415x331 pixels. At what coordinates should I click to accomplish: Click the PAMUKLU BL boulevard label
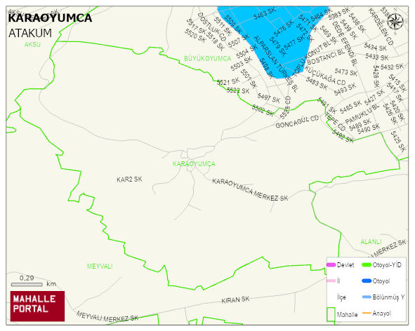362,114
